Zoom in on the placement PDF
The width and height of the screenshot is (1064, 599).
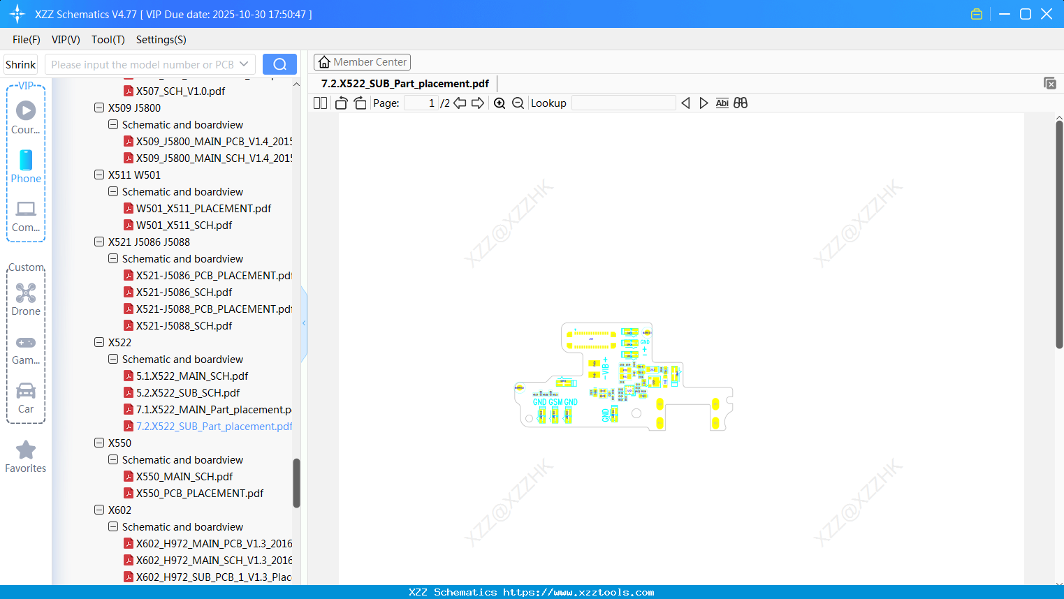point(500,103)
